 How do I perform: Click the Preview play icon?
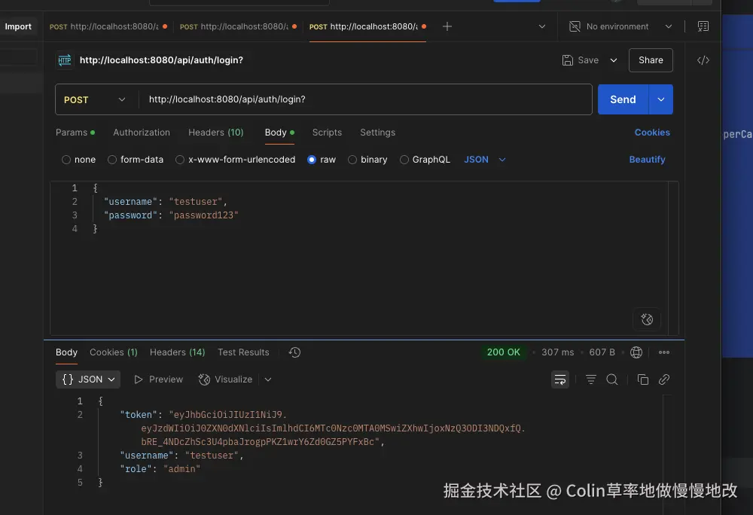coord(139,379)
